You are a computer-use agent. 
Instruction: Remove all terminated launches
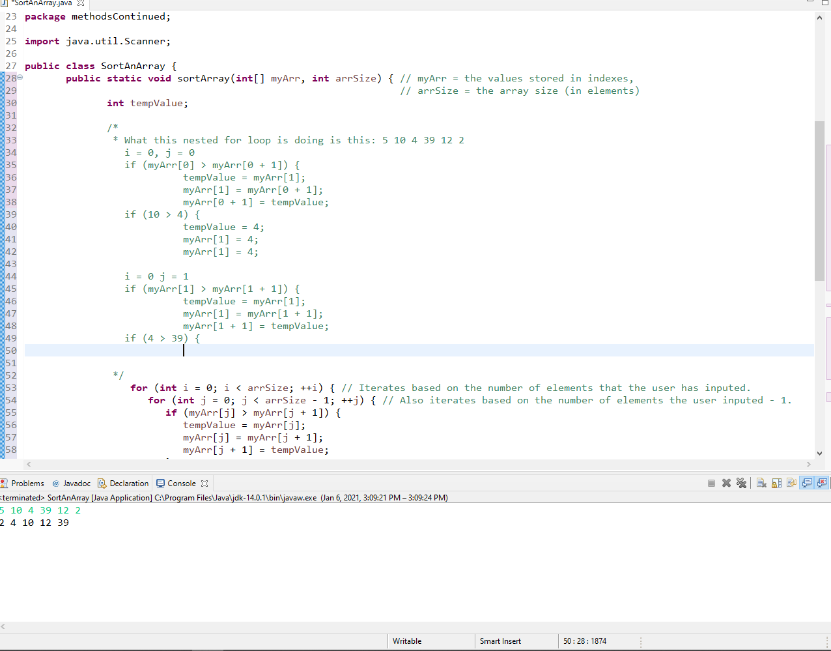[742, 483]
